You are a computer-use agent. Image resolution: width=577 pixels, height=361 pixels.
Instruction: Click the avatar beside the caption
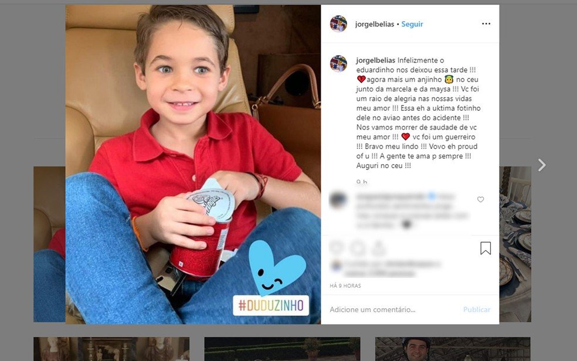pyautogui.click(x=338, y=63)
